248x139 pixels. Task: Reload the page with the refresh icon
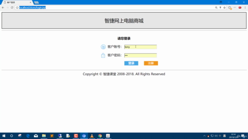12,8
